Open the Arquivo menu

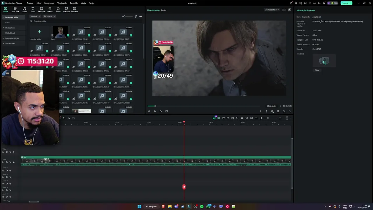click(30, 3)
